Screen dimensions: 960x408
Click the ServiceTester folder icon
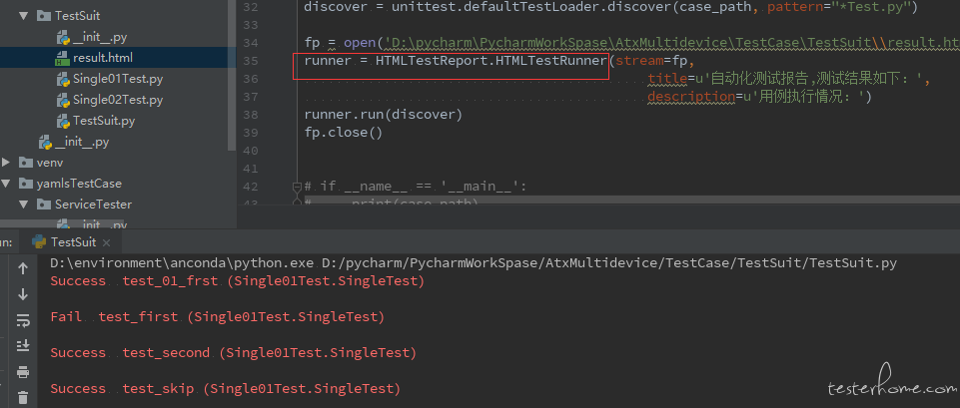(x=44, y=204)
